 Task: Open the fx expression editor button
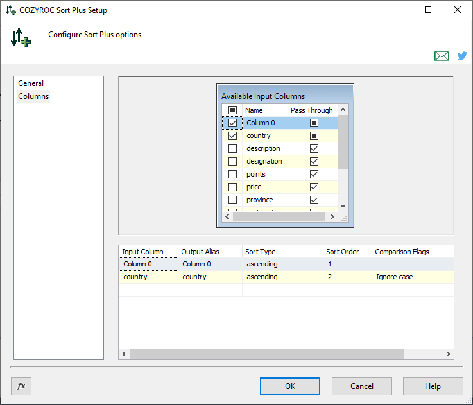[21, 386]
